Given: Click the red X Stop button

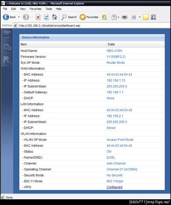Looking at the screenshot, I should pos(38,17).
